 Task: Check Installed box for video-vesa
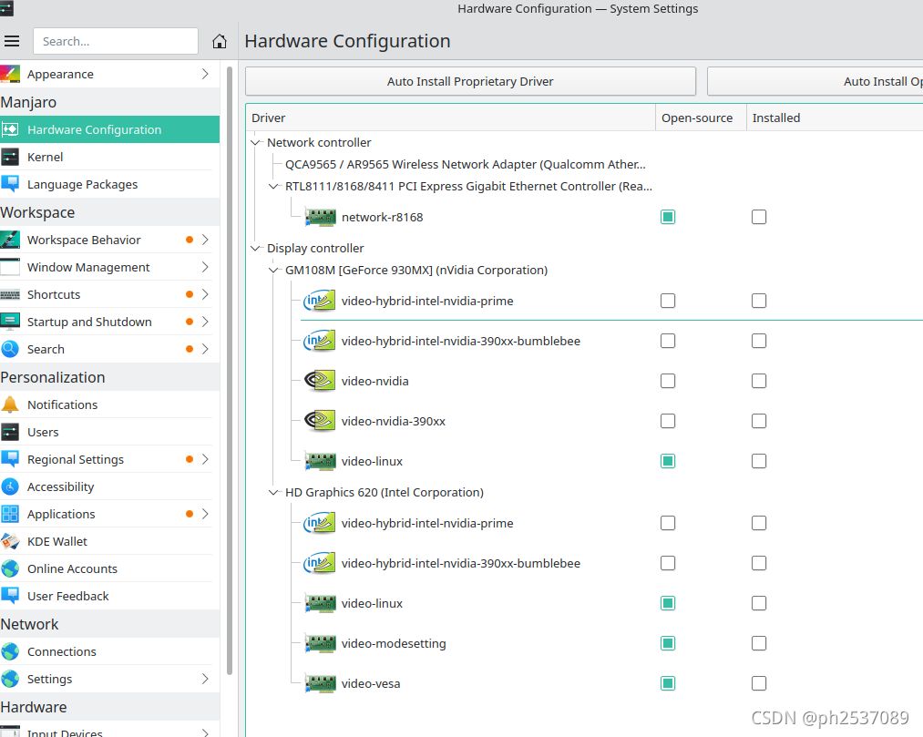(759, 683)
